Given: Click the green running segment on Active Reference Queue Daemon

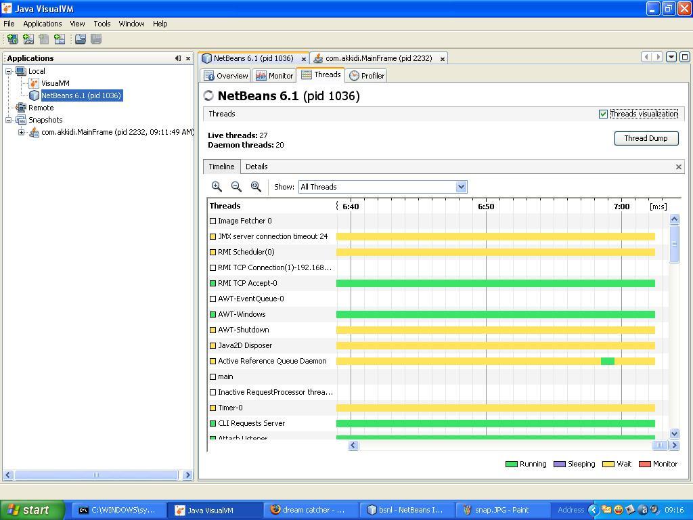Looking at the screenshot, I should [607, 362].
